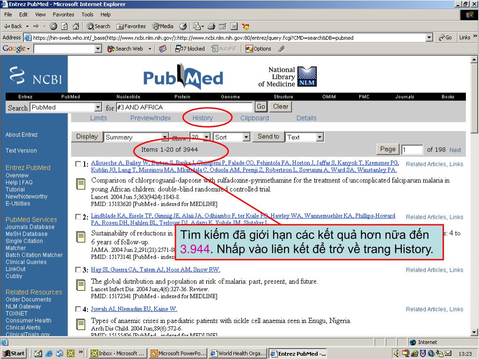Click the Forward arrow toolbar icon
This screenshot has width=479, height=359.
pos(36,26)
